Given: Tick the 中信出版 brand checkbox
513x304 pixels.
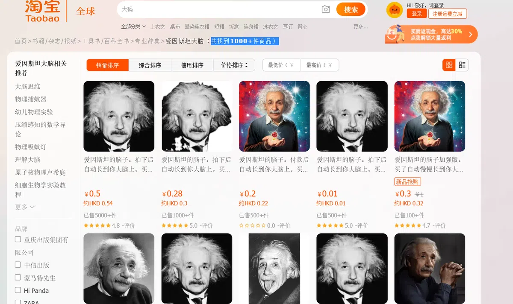Looking at the screenshot, I should (18, 265).
